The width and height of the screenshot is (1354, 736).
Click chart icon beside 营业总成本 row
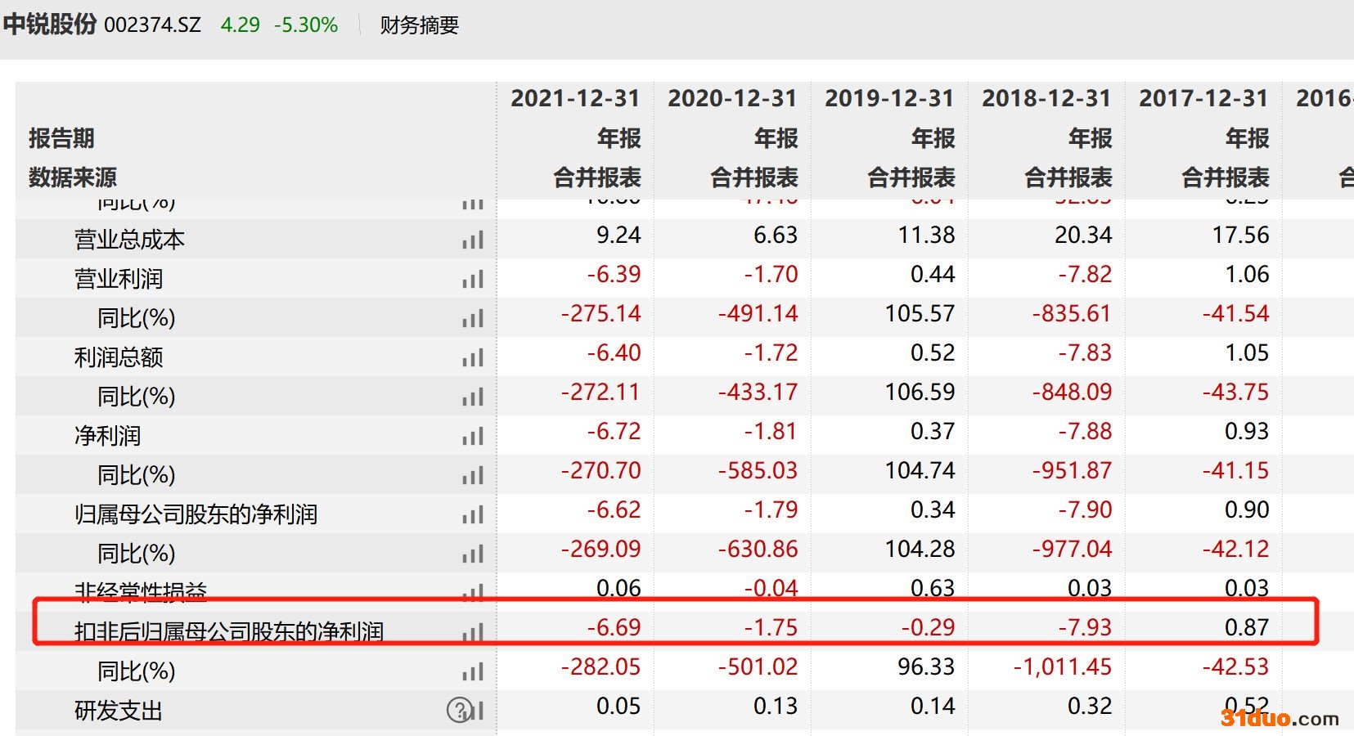click(x=472, y=240)
